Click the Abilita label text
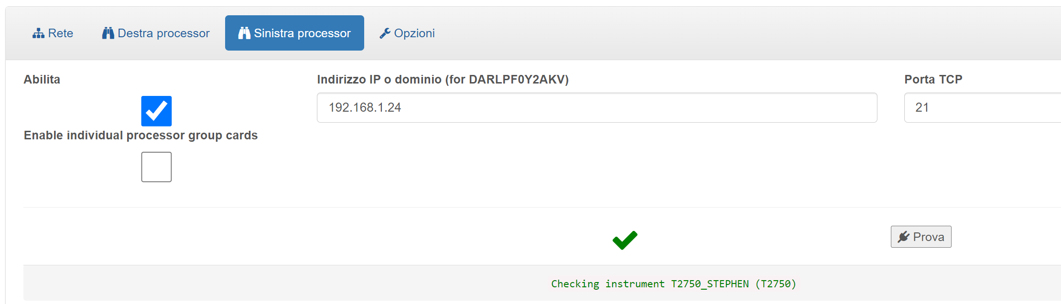 [42, 79]
